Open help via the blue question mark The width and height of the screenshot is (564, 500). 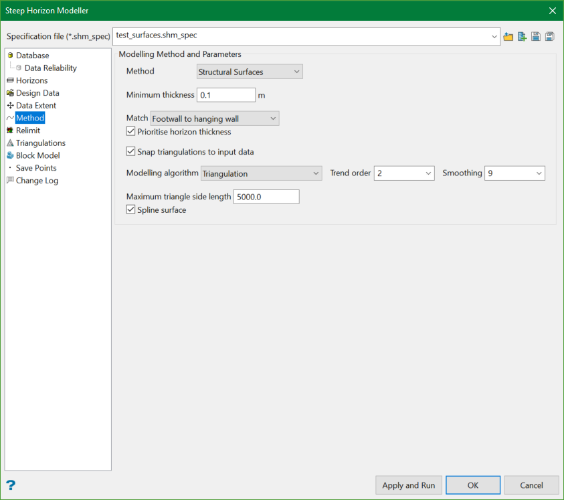(x=11, y=485)
